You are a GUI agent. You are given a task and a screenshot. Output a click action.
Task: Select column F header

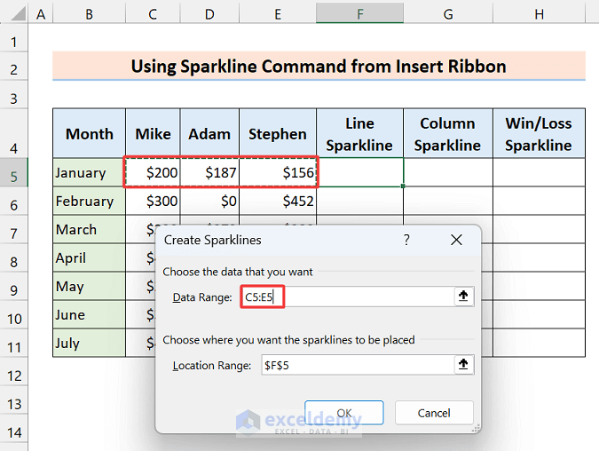(x=359, y=14)
